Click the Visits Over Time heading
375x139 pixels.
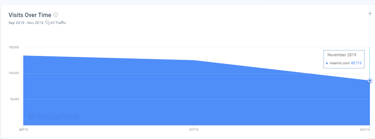pyautogui.click(x=30, y=15)
